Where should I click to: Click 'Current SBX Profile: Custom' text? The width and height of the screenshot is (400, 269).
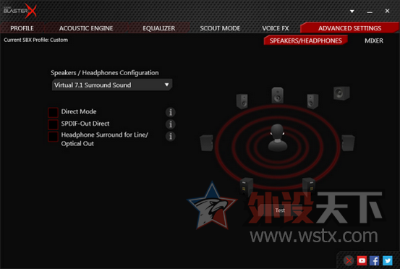[x=36, y=40]
